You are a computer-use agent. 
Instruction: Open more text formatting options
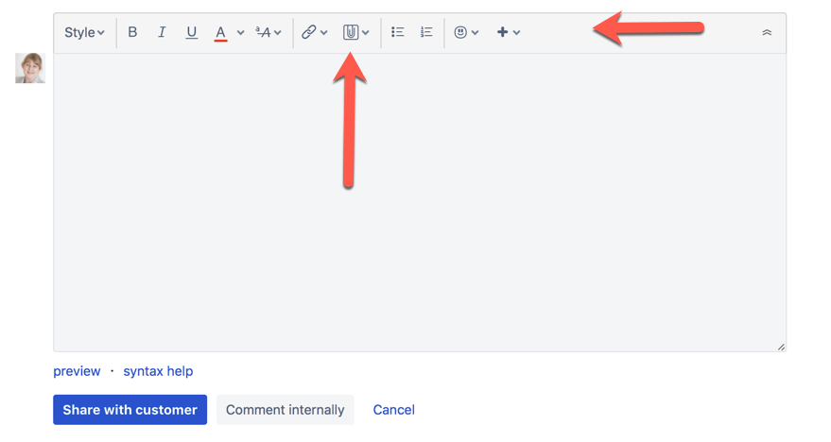[x=268, y=32]
